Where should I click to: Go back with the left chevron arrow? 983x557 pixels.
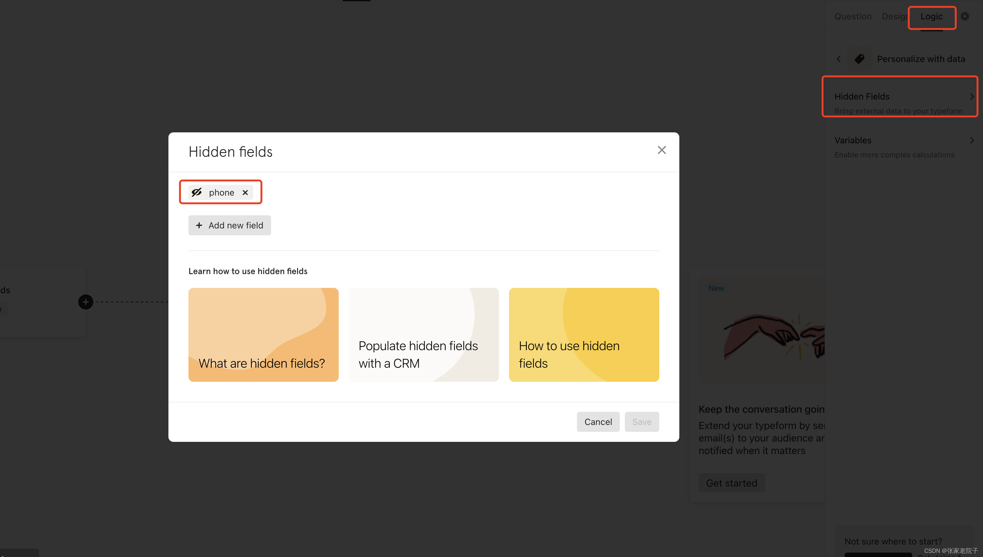coord(838,59)
